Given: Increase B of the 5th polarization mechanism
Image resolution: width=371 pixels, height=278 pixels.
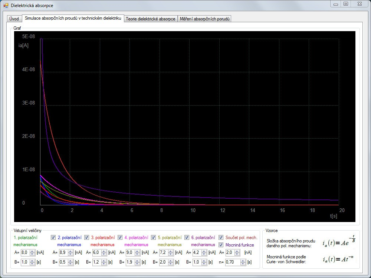Looking at the screenshot, I should point(171,261).
